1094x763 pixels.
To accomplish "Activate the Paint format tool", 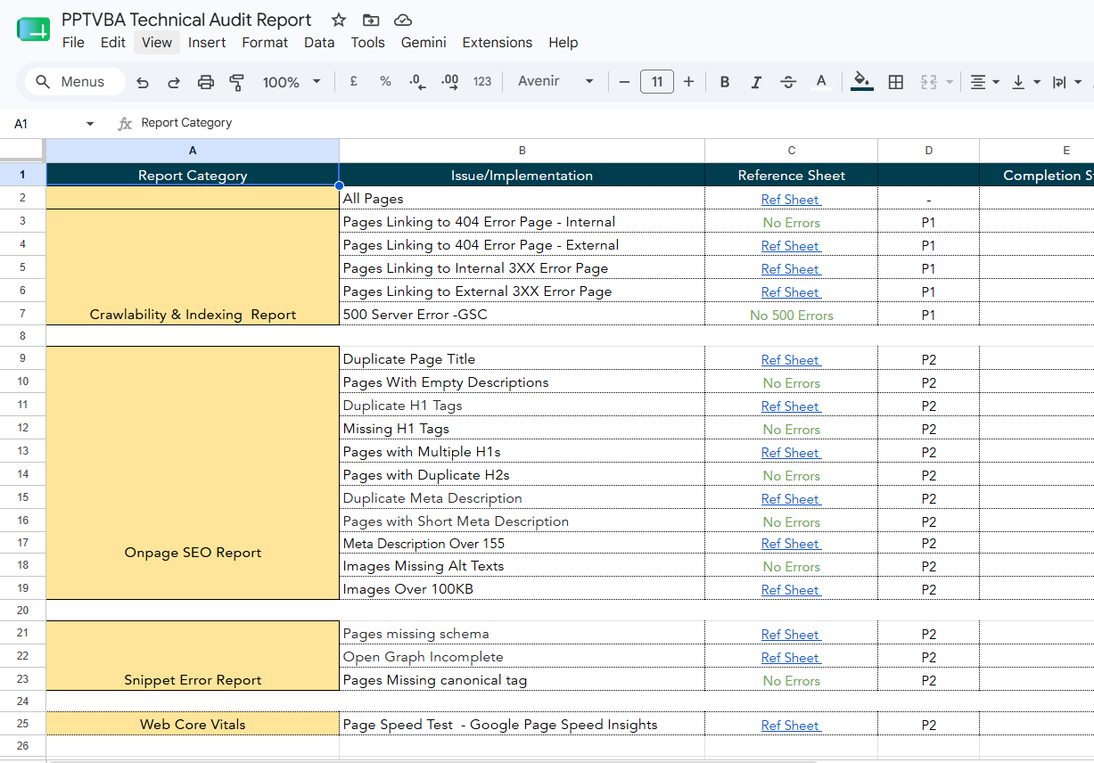I will pos(237,82).
